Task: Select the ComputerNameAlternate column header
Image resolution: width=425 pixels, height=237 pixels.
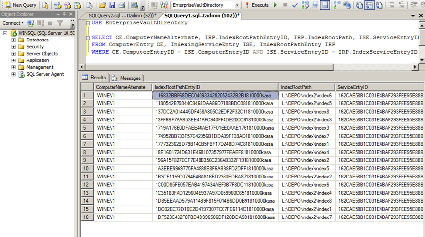Action: (x=123, y=87)
